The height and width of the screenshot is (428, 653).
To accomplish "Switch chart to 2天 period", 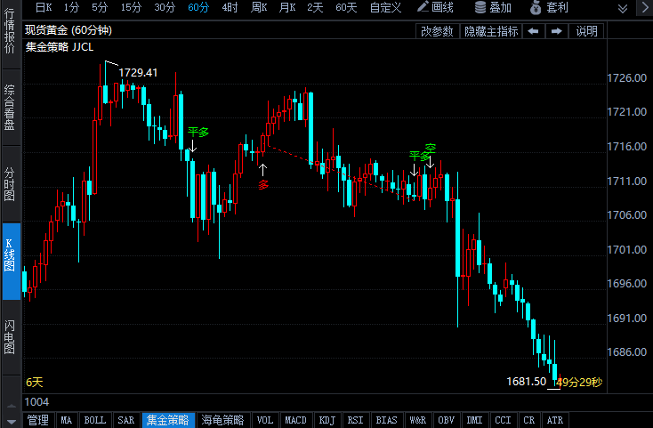I will 315,7.
